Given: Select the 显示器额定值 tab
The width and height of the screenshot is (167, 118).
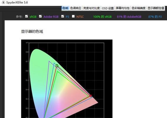Looking at the screenshot, I should (156, 8).
